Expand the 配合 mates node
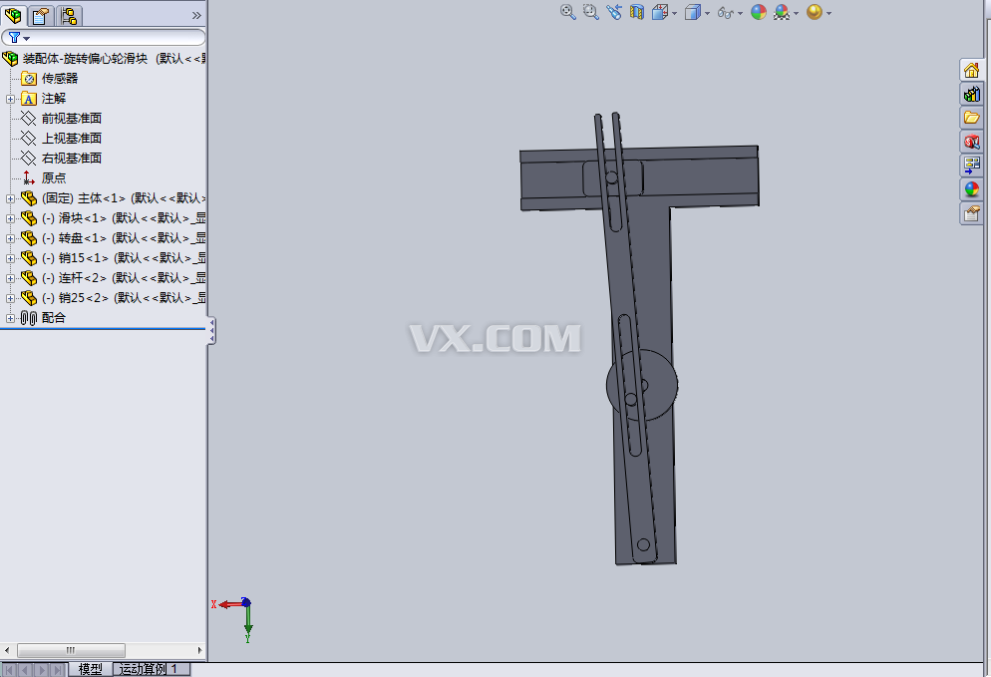Image resolution: width=991 pixels, height=677 pixels. pyautogui.click(x=10, y=317)
